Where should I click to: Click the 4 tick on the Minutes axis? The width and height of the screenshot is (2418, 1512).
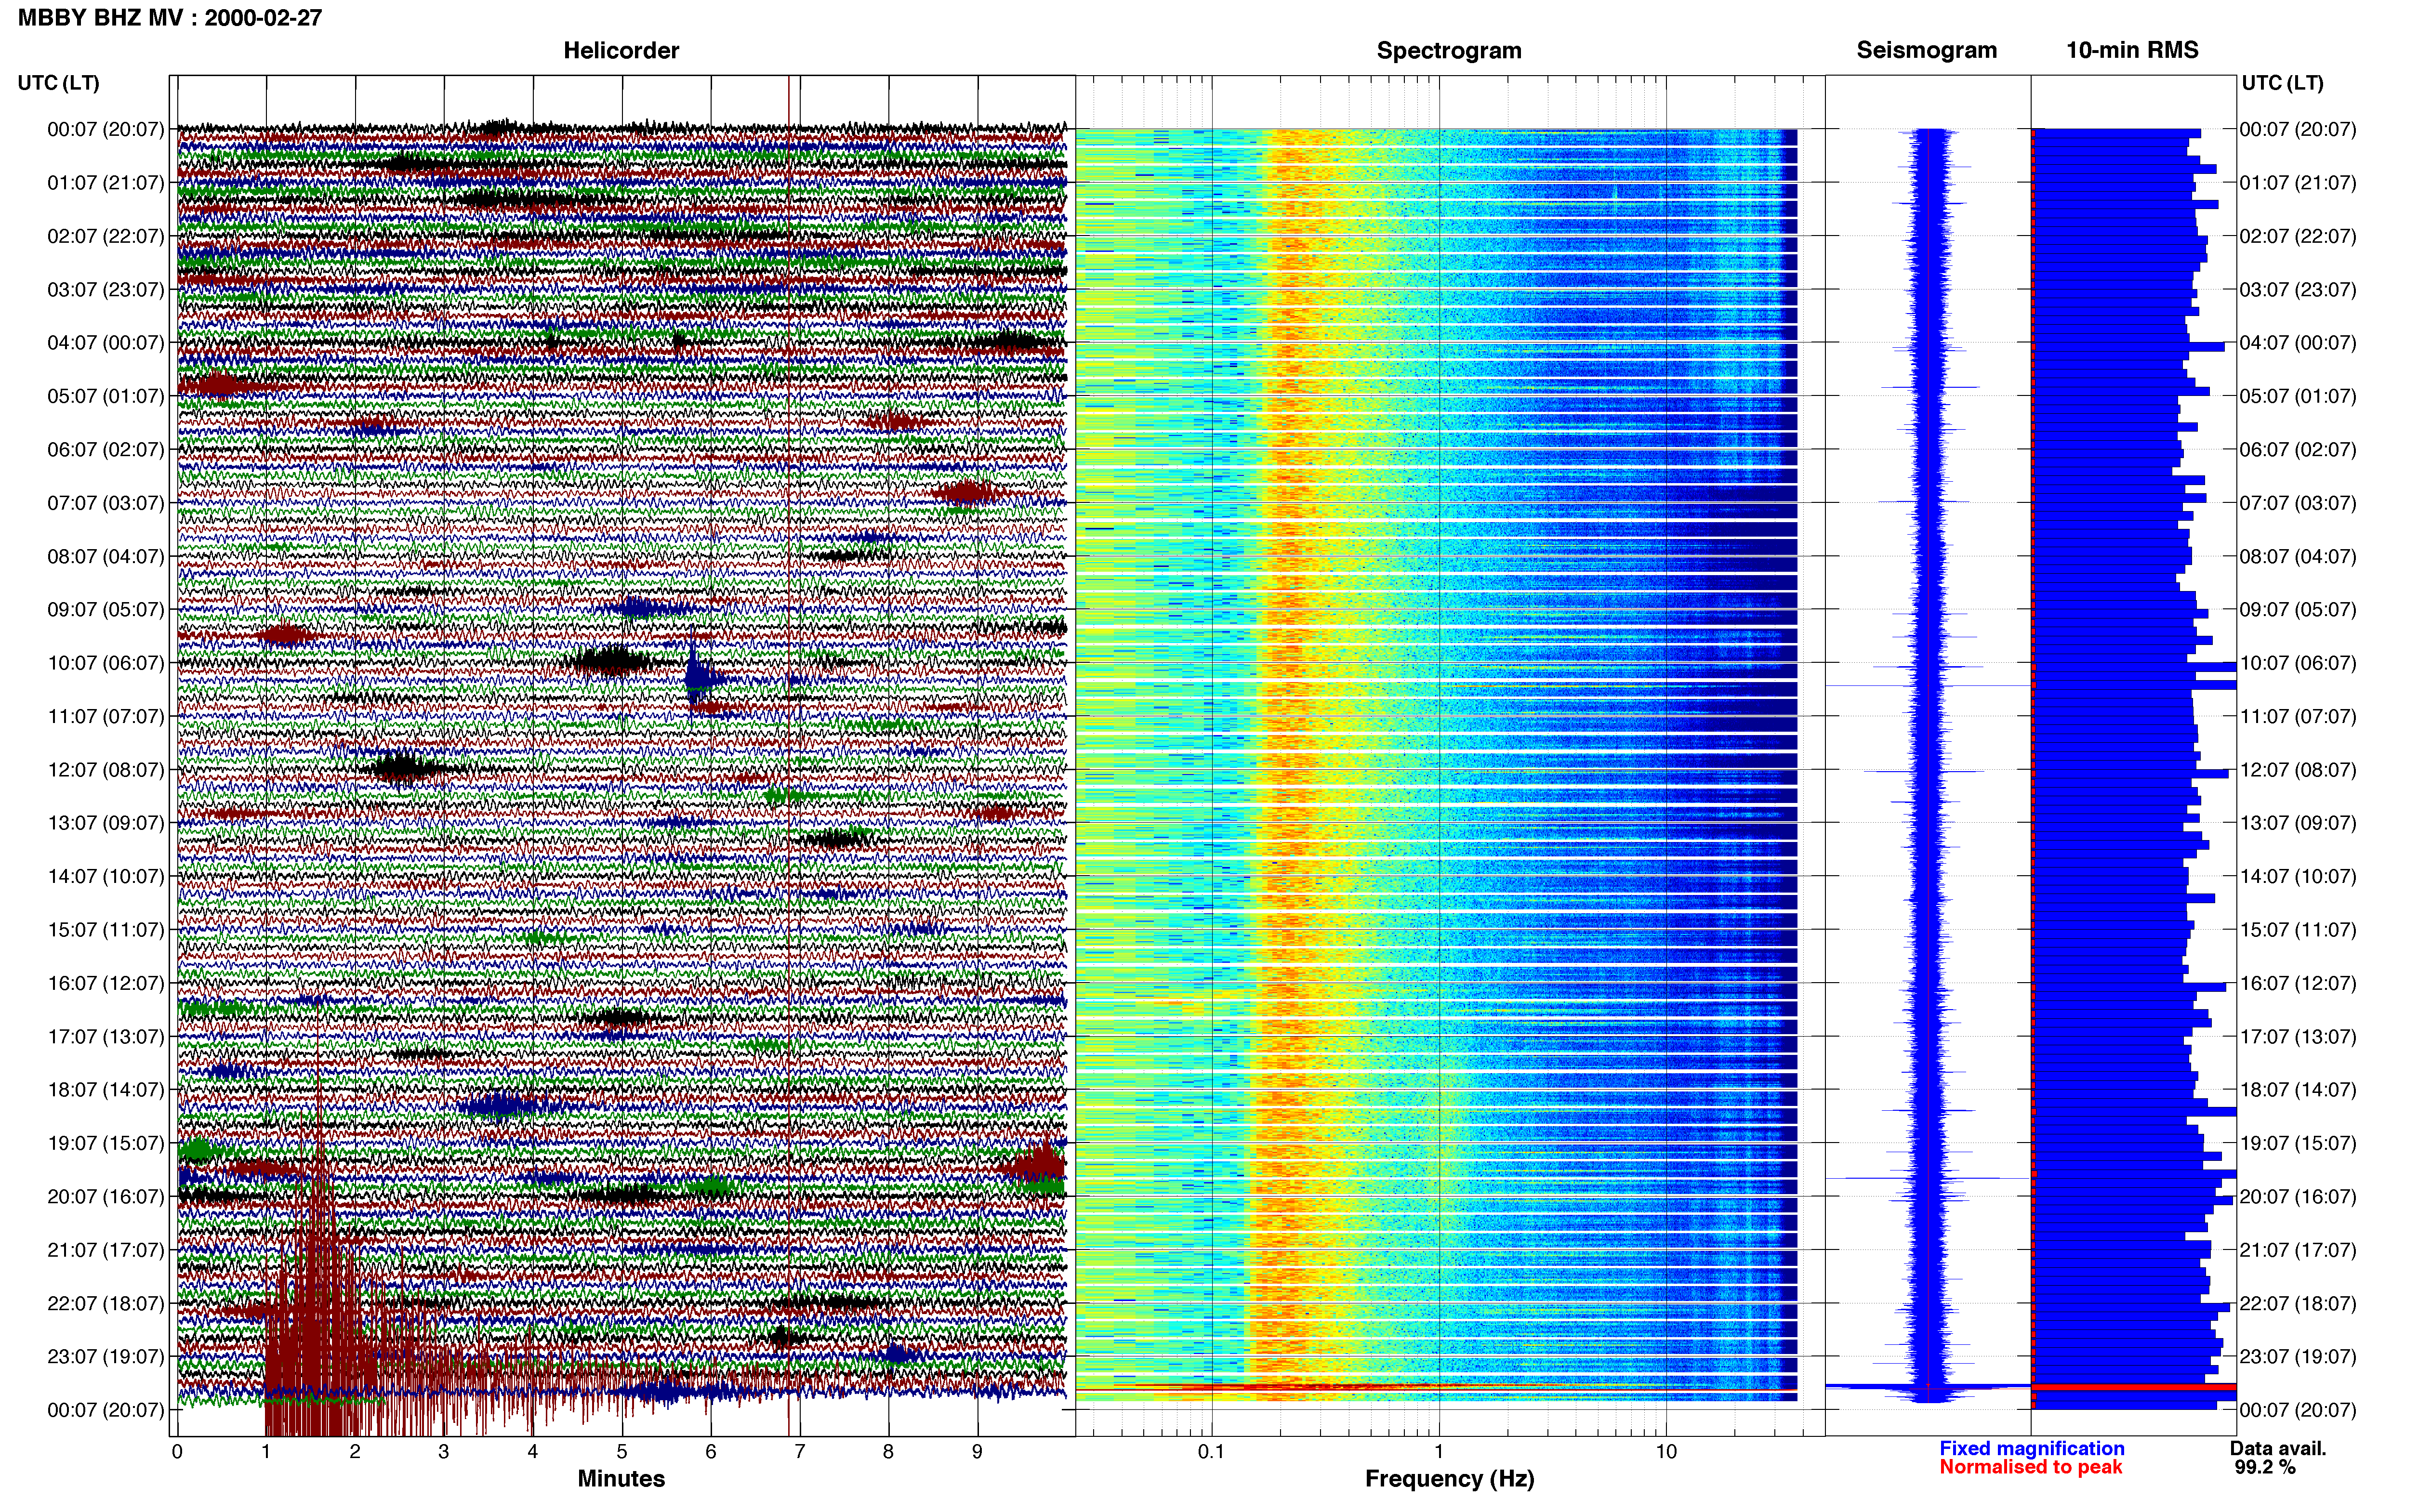(x=533, y=1452)
